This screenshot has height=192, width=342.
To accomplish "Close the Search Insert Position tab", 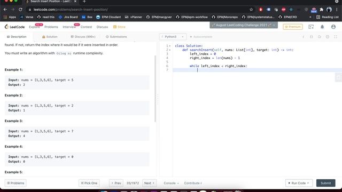I will 75,2.
